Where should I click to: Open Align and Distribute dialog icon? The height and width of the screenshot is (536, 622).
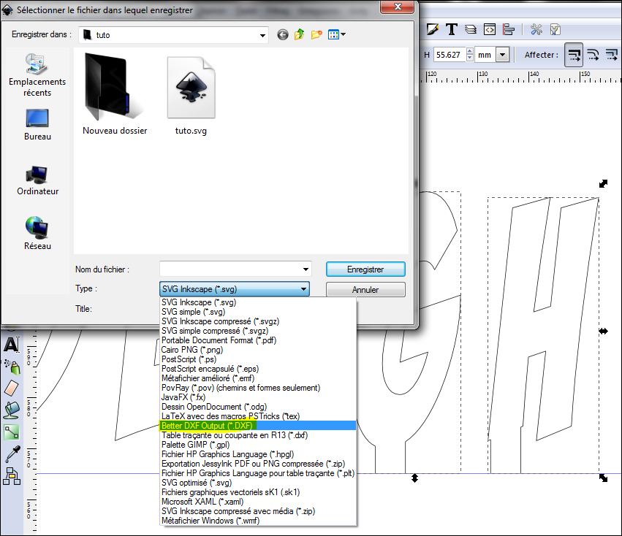click(509, 29)
